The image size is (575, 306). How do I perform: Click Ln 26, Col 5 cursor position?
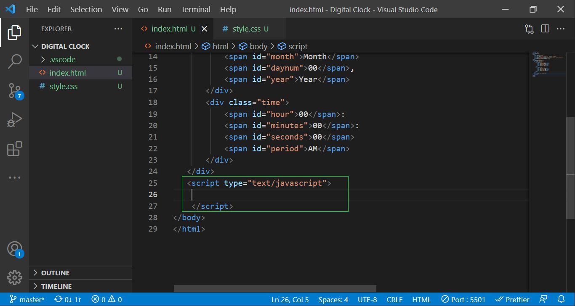click(290, 300)
